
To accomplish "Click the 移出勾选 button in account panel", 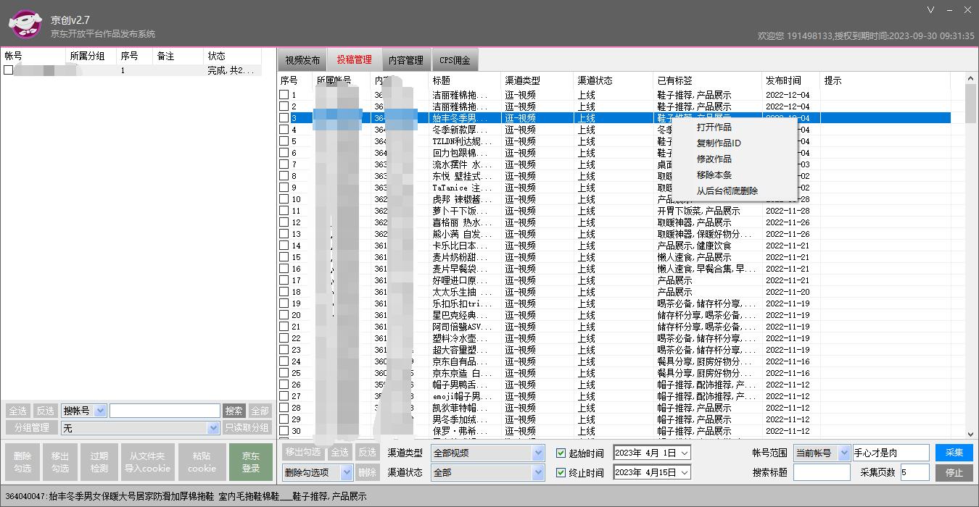I will click(x=60, y=462).
